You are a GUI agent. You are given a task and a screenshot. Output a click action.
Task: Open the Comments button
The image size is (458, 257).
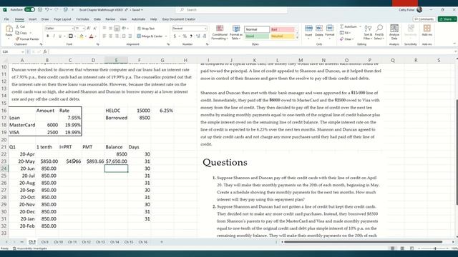(424, 19)
